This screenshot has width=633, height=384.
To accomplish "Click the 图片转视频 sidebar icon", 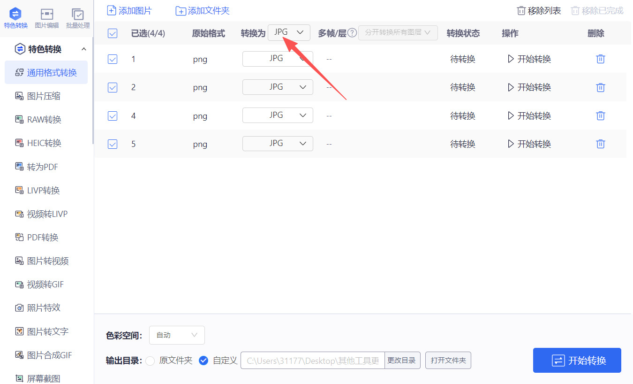I will coord(19,261).
